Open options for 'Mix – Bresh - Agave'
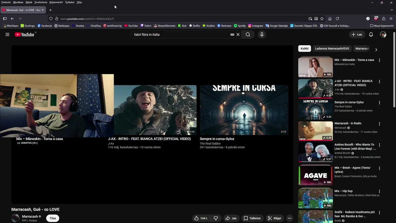Image resolution: width=396 pixels, height=223 pixels. 379,168
